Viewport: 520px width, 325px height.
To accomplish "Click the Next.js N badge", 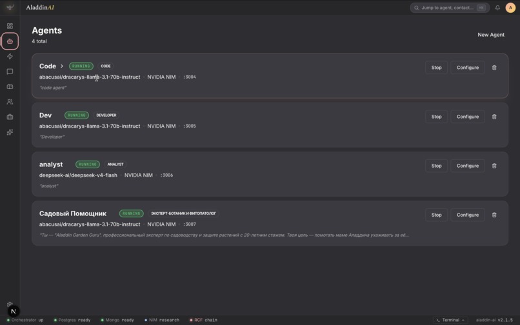I will pyautogui.click(x=14, y=311).
